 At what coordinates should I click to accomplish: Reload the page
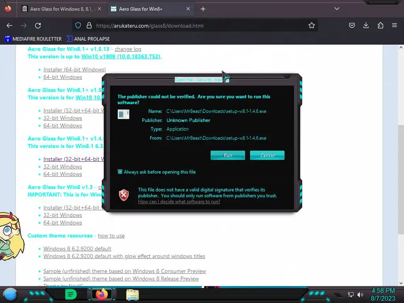click(x=38, y=26)
